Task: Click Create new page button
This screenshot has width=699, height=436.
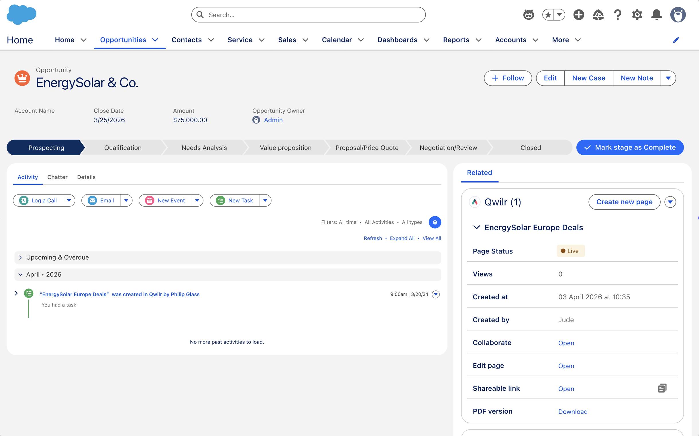Action: tap(624, 202)
